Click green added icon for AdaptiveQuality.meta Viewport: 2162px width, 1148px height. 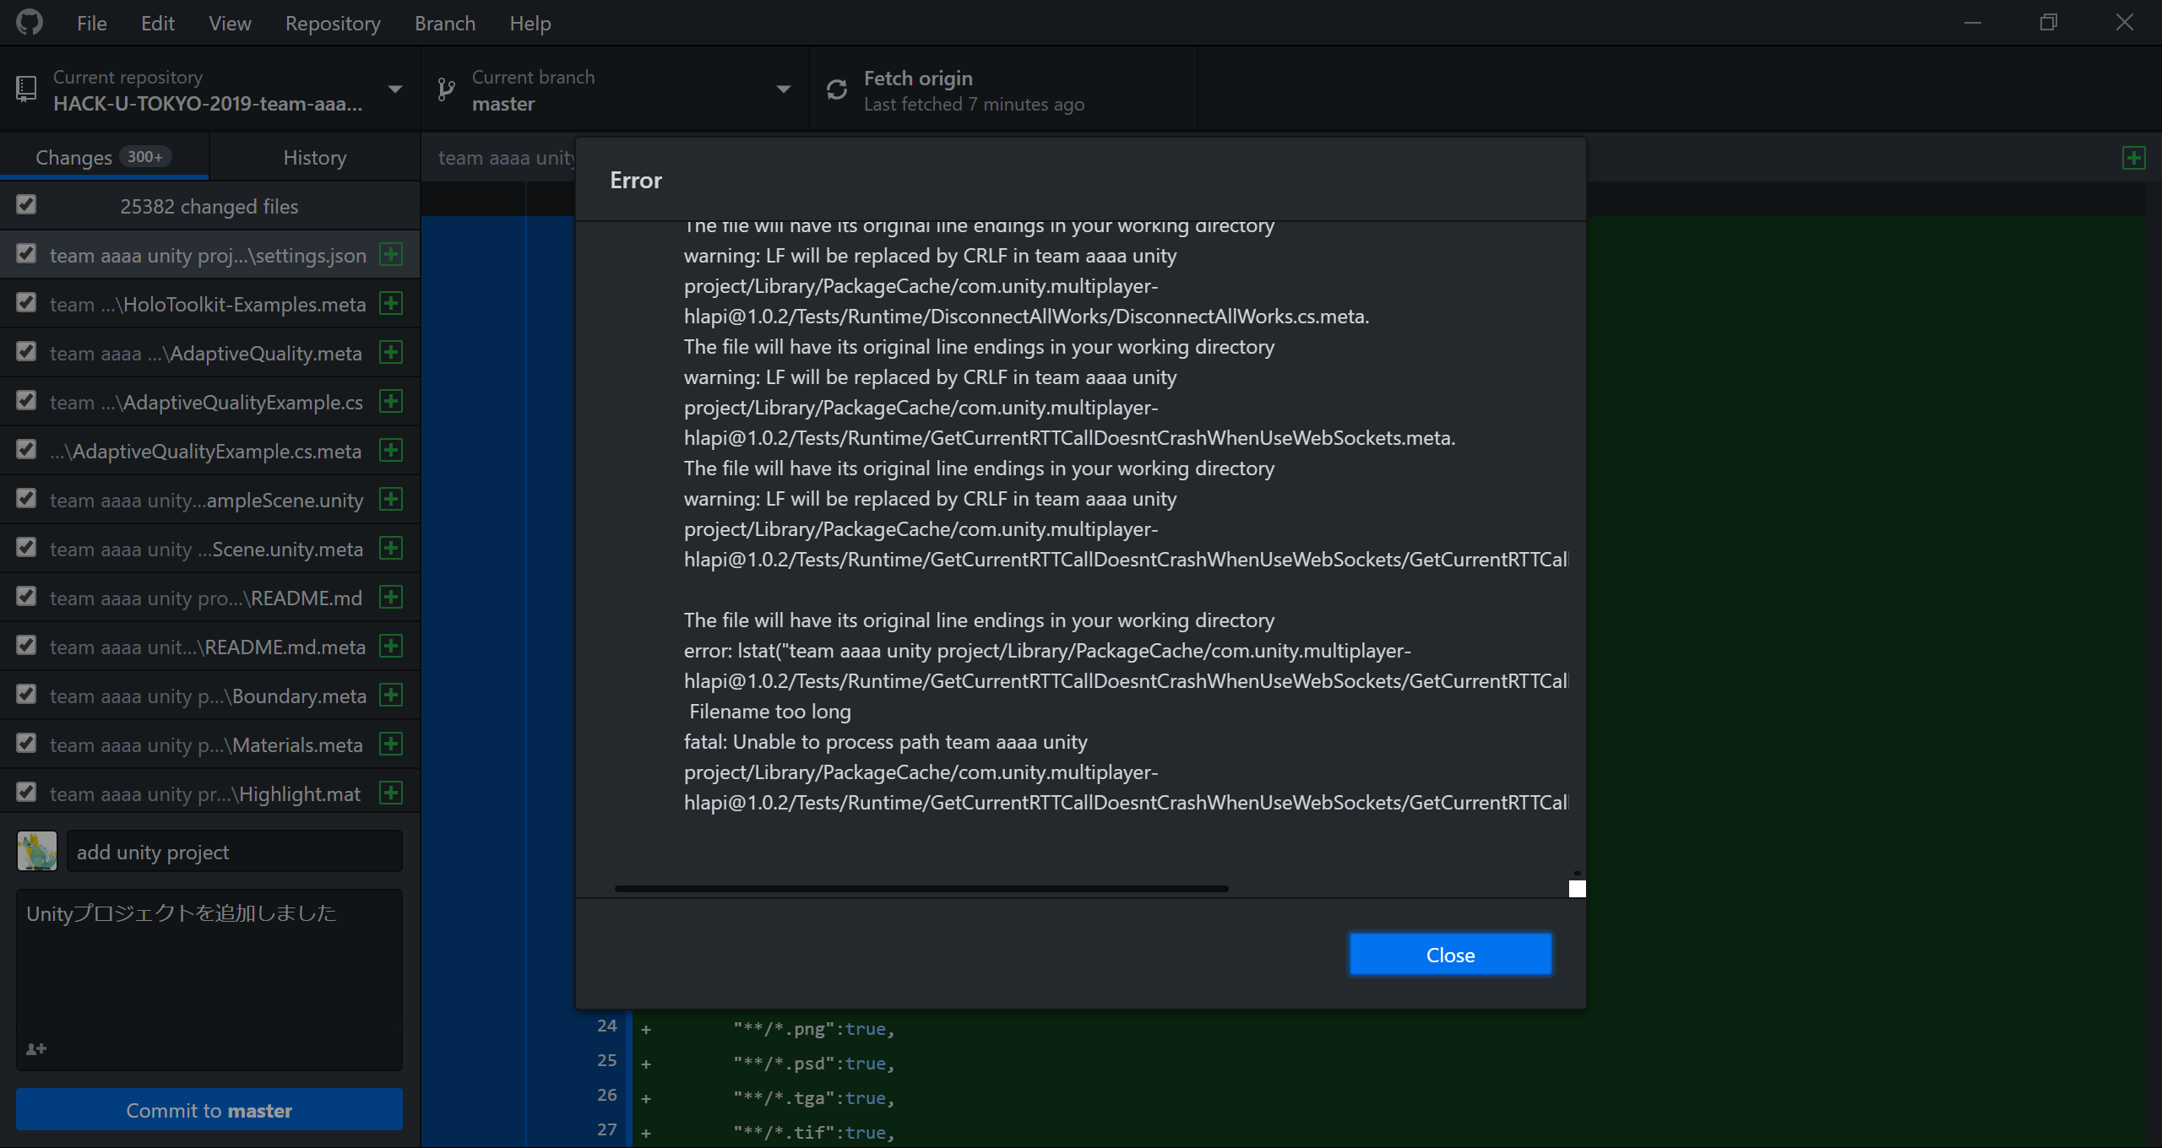click(391, 352)
